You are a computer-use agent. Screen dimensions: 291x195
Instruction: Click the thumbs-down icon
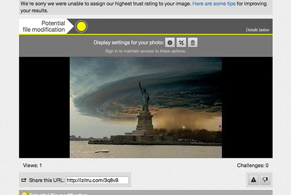tap(265, 180)
